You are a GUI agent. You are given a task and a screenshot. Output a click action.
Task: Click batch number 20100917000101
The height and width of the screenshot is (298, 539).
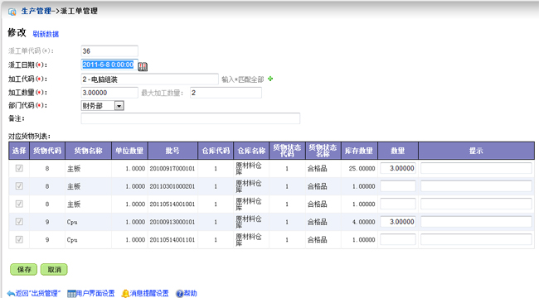[172, 169]
